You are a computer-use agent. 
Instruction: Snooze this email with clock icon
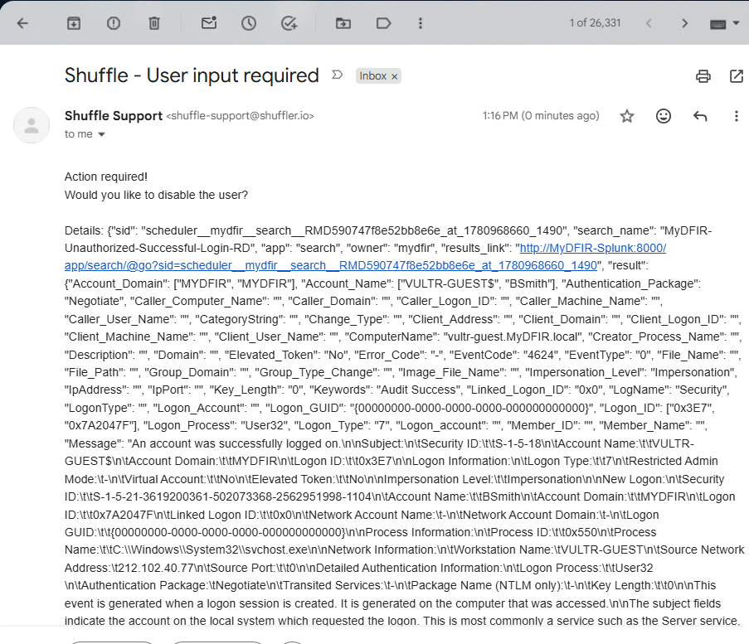coord(248,23)
